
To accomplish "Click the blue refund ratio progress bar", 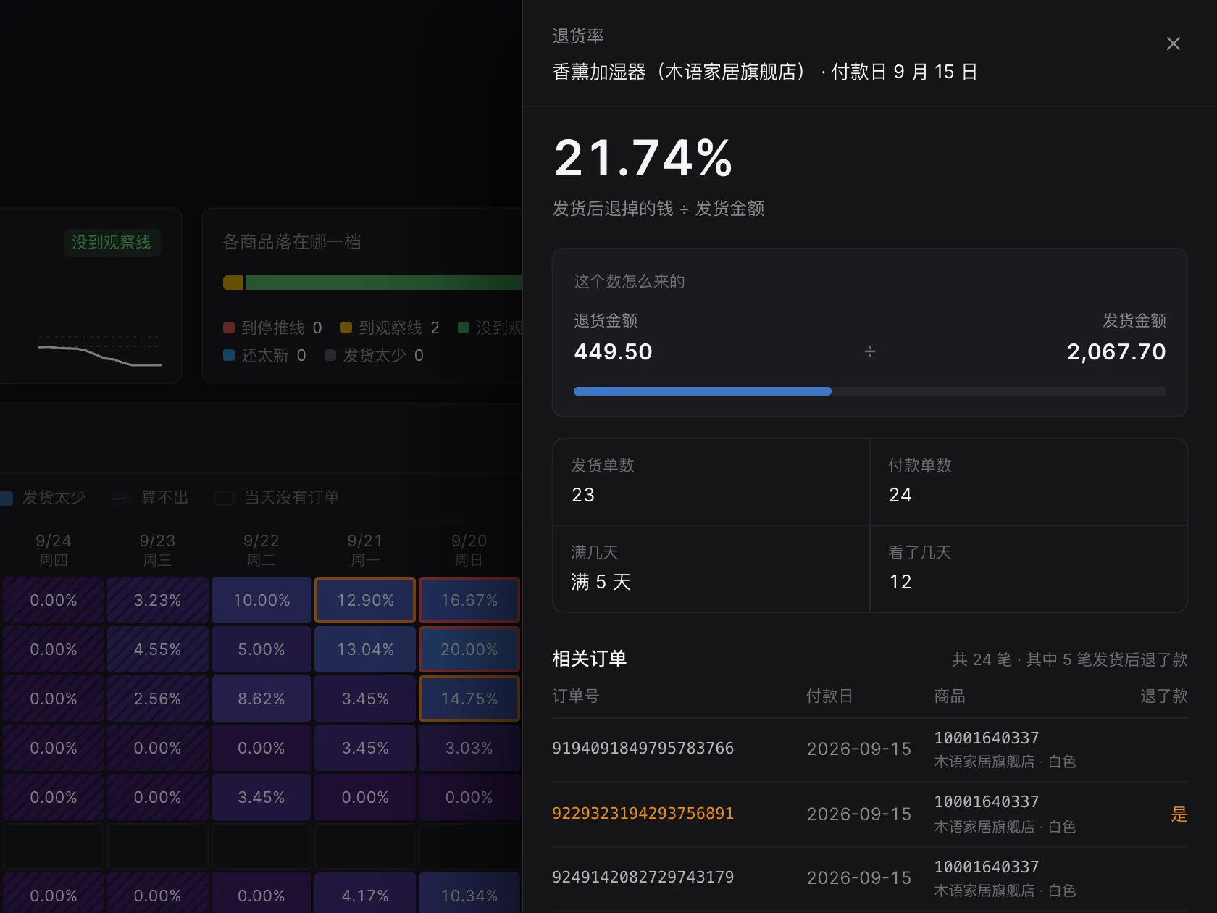I will click(702, 391).
